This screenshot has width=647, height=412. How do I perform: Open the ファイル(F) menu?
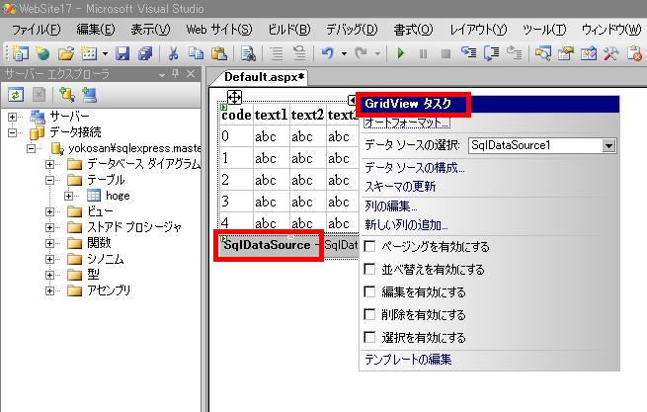pyautogui.click(x=37, y=30)
